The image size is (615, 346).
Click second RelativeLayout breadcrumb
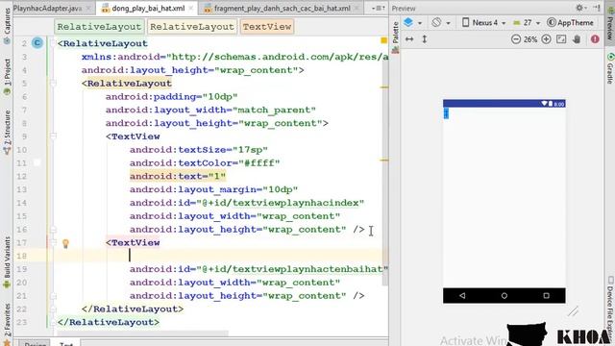click(x=192, y=27)
